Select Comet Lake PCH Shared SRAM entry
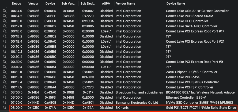The width and height of the screenshot is (238, 112). tap(190, 16)
